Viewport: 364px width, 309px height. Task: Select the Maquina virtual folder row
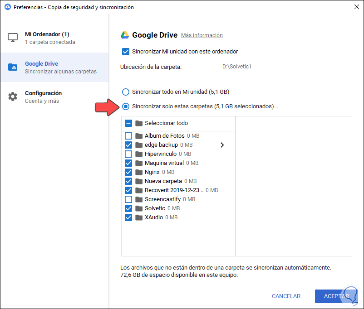(164, 163)
